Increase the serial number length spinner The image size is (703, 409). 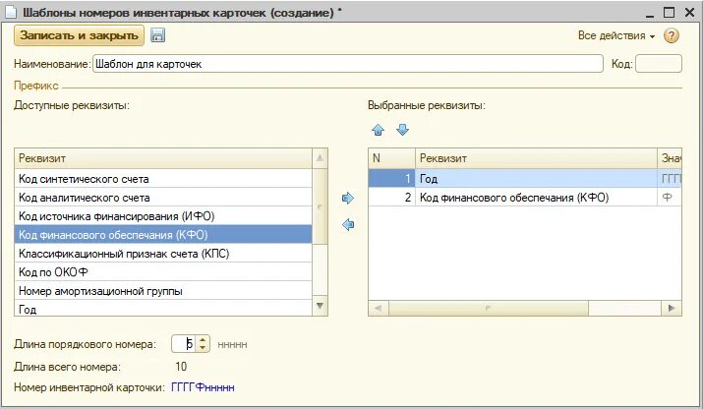point(203,341)
